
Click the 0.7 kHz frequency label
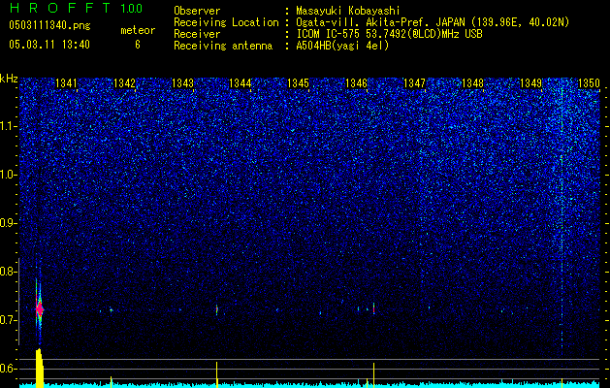(9, 320)
